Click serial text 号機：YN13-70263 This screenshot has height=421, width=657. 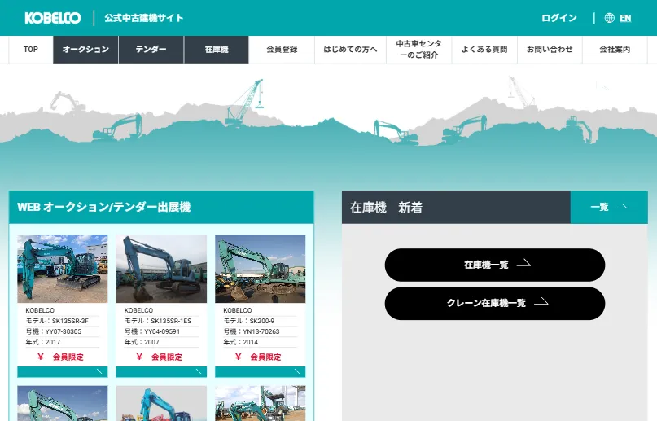(x=252, y=331)
